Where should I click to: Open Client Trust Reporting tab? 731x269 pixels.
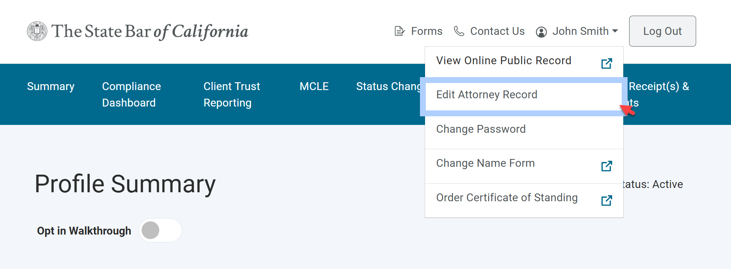[x=232, y=94]
